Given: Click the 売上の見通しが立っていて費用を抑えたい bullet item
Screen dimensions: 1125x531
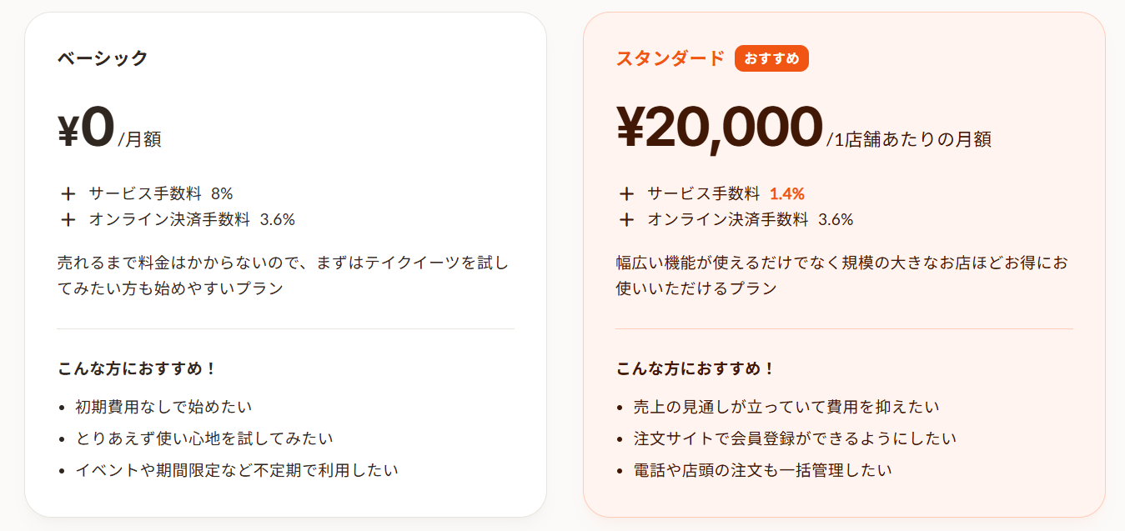Looking at the screenshot, I should click(x=786, y=407).
